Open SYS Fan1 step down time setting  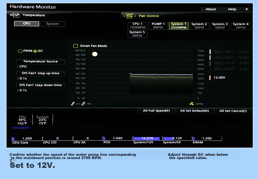40,85
